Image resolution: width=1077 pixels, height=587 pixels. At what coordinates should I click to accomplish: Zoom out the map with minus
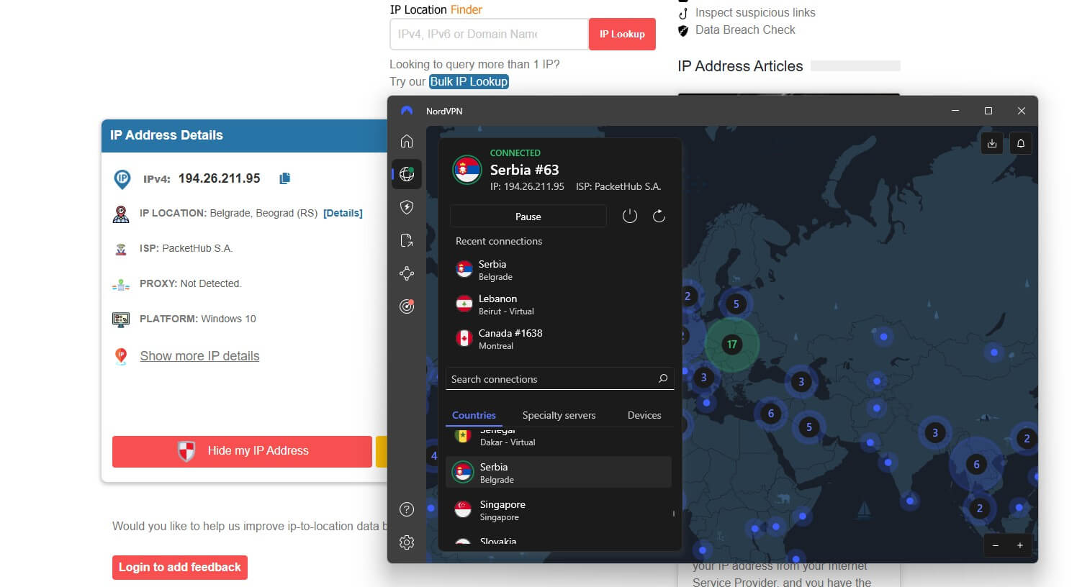click(996, 545)
